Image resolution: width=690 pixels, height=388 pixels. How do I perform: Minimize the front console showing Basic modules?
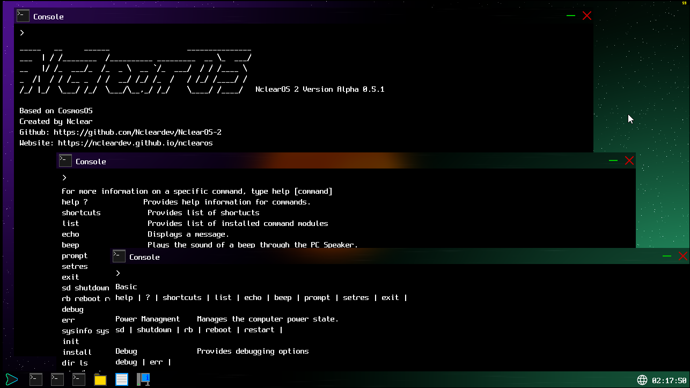(667, 256)
